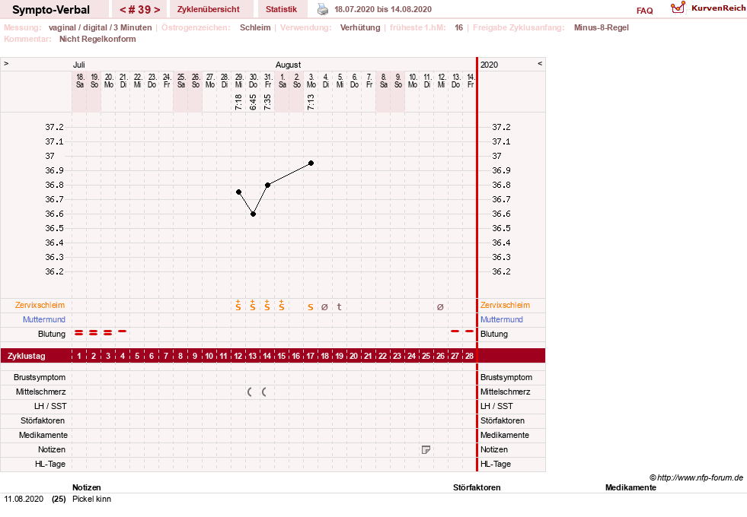
Task: Click the left HL-Tage row label
Action: coord(50,464)
